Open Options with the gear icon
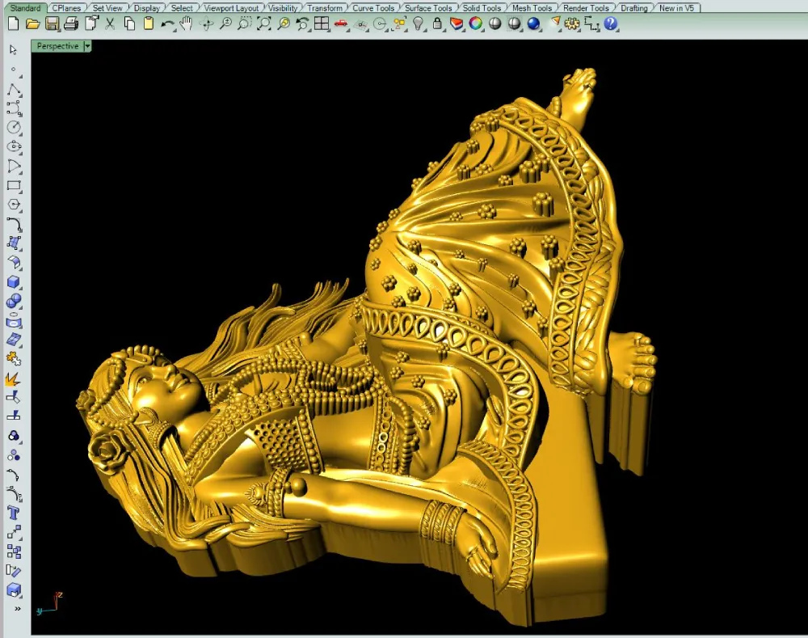This screenshot has height=638, width=808. (572, 23)
